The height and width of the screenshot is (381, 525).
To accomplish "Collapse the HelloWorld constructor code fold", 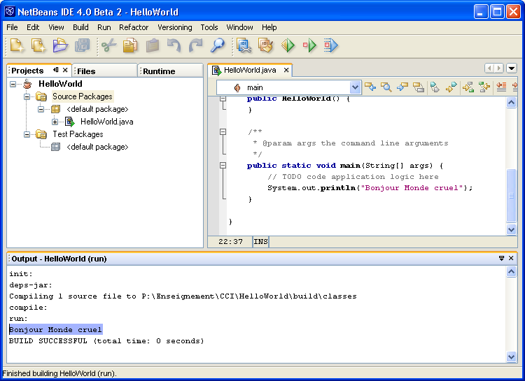I will tap(223, 99).
